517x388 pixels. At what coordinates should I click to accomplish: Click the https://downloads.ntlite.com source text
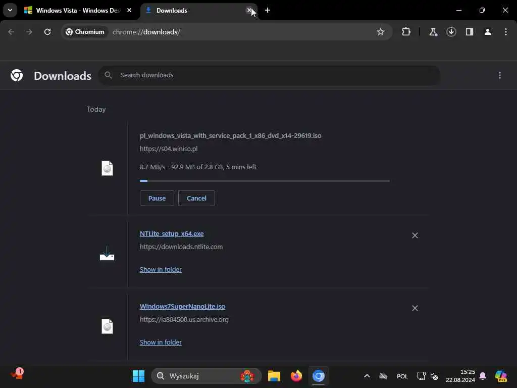point(181,247)
